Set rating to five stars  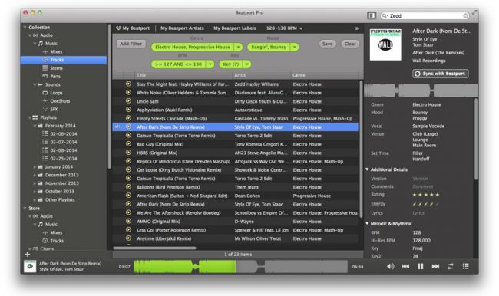438,195
